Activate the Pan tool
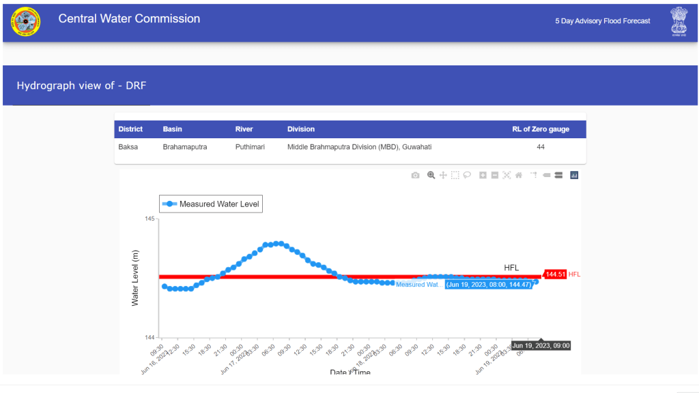 coord(443,175)
